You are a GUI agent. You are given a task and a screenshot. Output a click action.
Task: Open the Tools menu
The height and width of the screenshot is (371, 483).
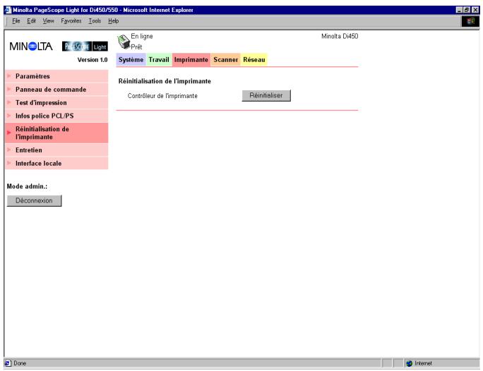pos(95,21)
